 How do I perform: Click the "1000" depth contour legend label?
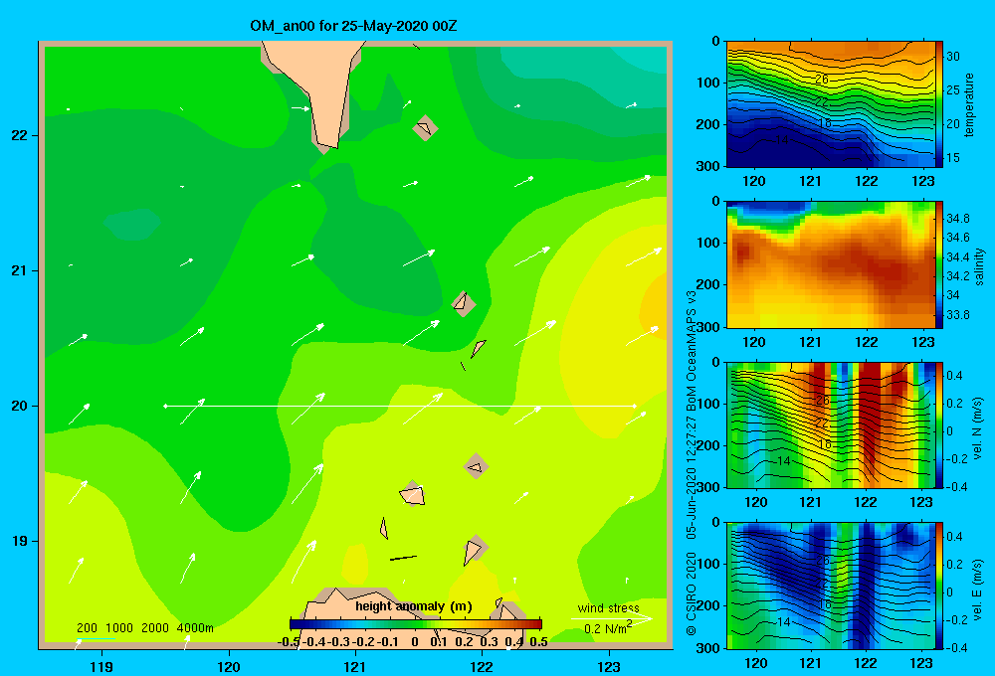pyautogui.click(x=119, y=628)
